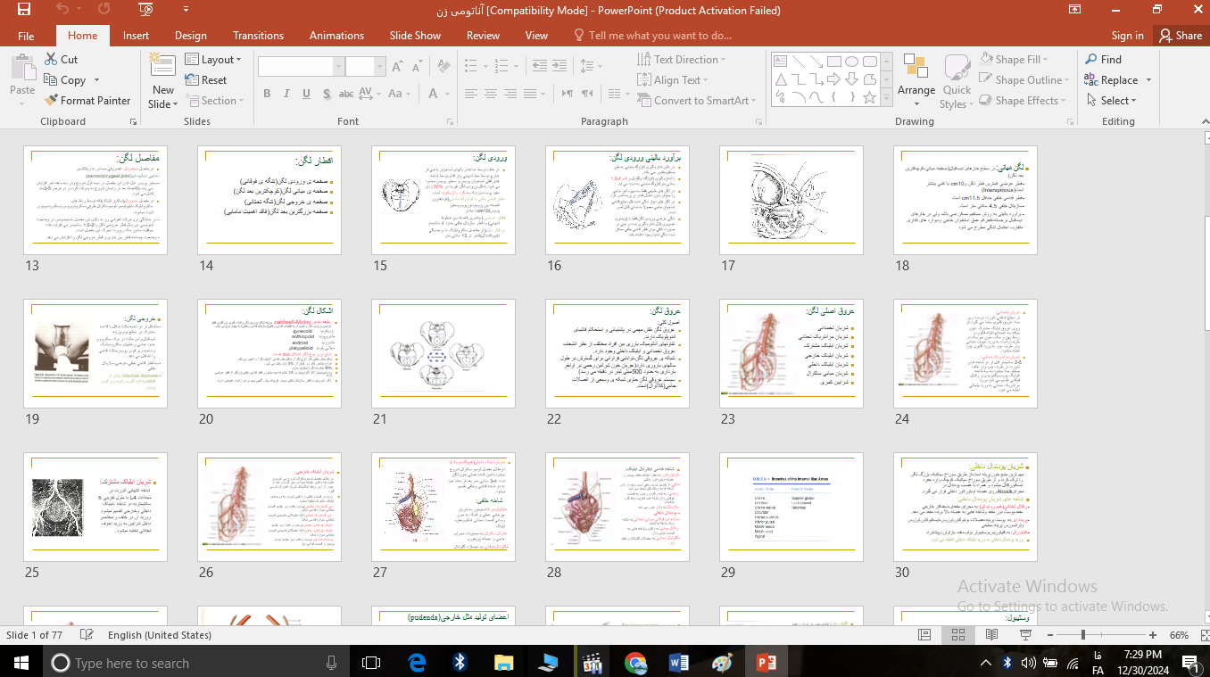This screenshot has height=677, width=1210.
Task: Click the Reset slide button
Action: (206, 80)
